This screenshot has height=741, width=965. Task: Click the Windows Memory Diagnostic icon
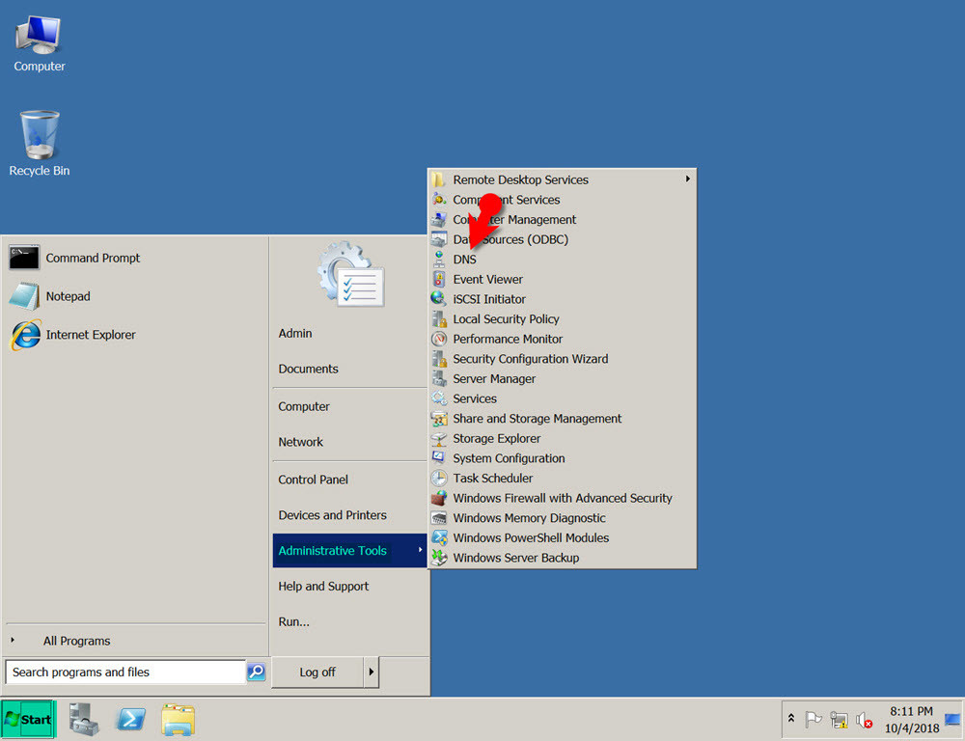pyautogui.click(x=438, y=518)
